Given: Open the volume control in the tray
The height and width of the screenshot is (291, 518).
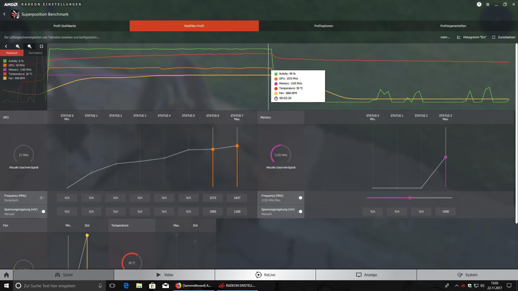Looking at the screenshot, I should 482,286.
